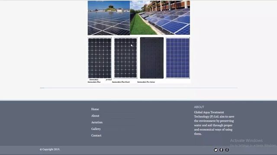The height and width of the screenshot is (155, 277).
Task: Open the Twitter social icon in footer
Action: [216, 150]
